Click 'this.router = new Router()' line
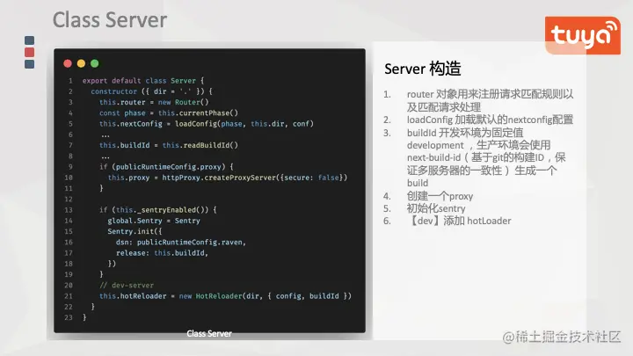 coord(154,102)
